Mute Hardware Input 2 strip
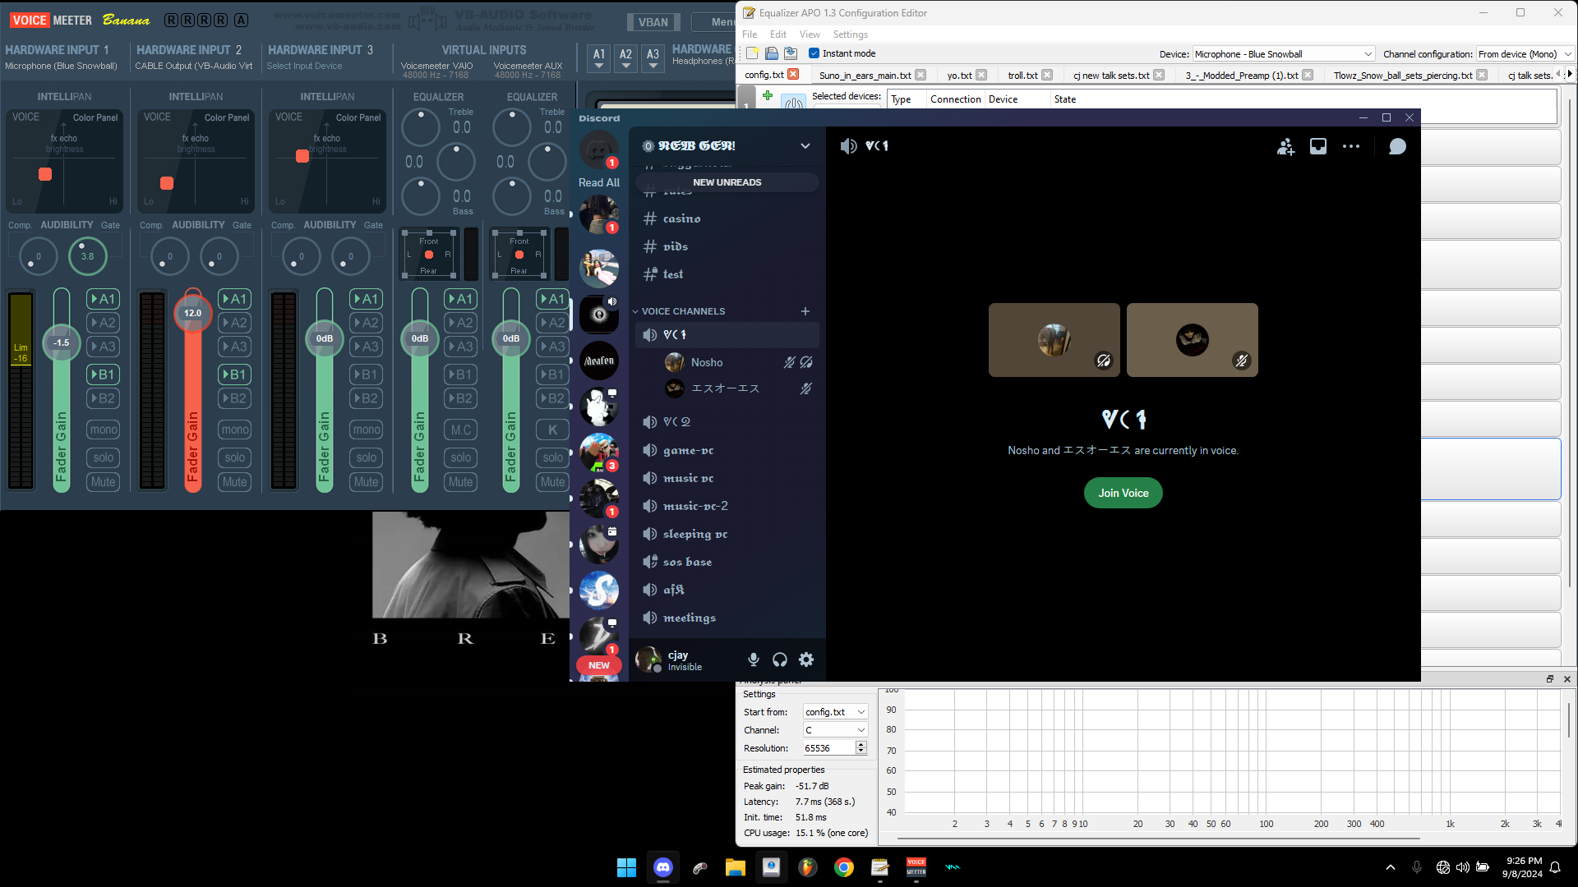Image resolution: width=1578 pixels, height=887 pixels. (235, 482)
